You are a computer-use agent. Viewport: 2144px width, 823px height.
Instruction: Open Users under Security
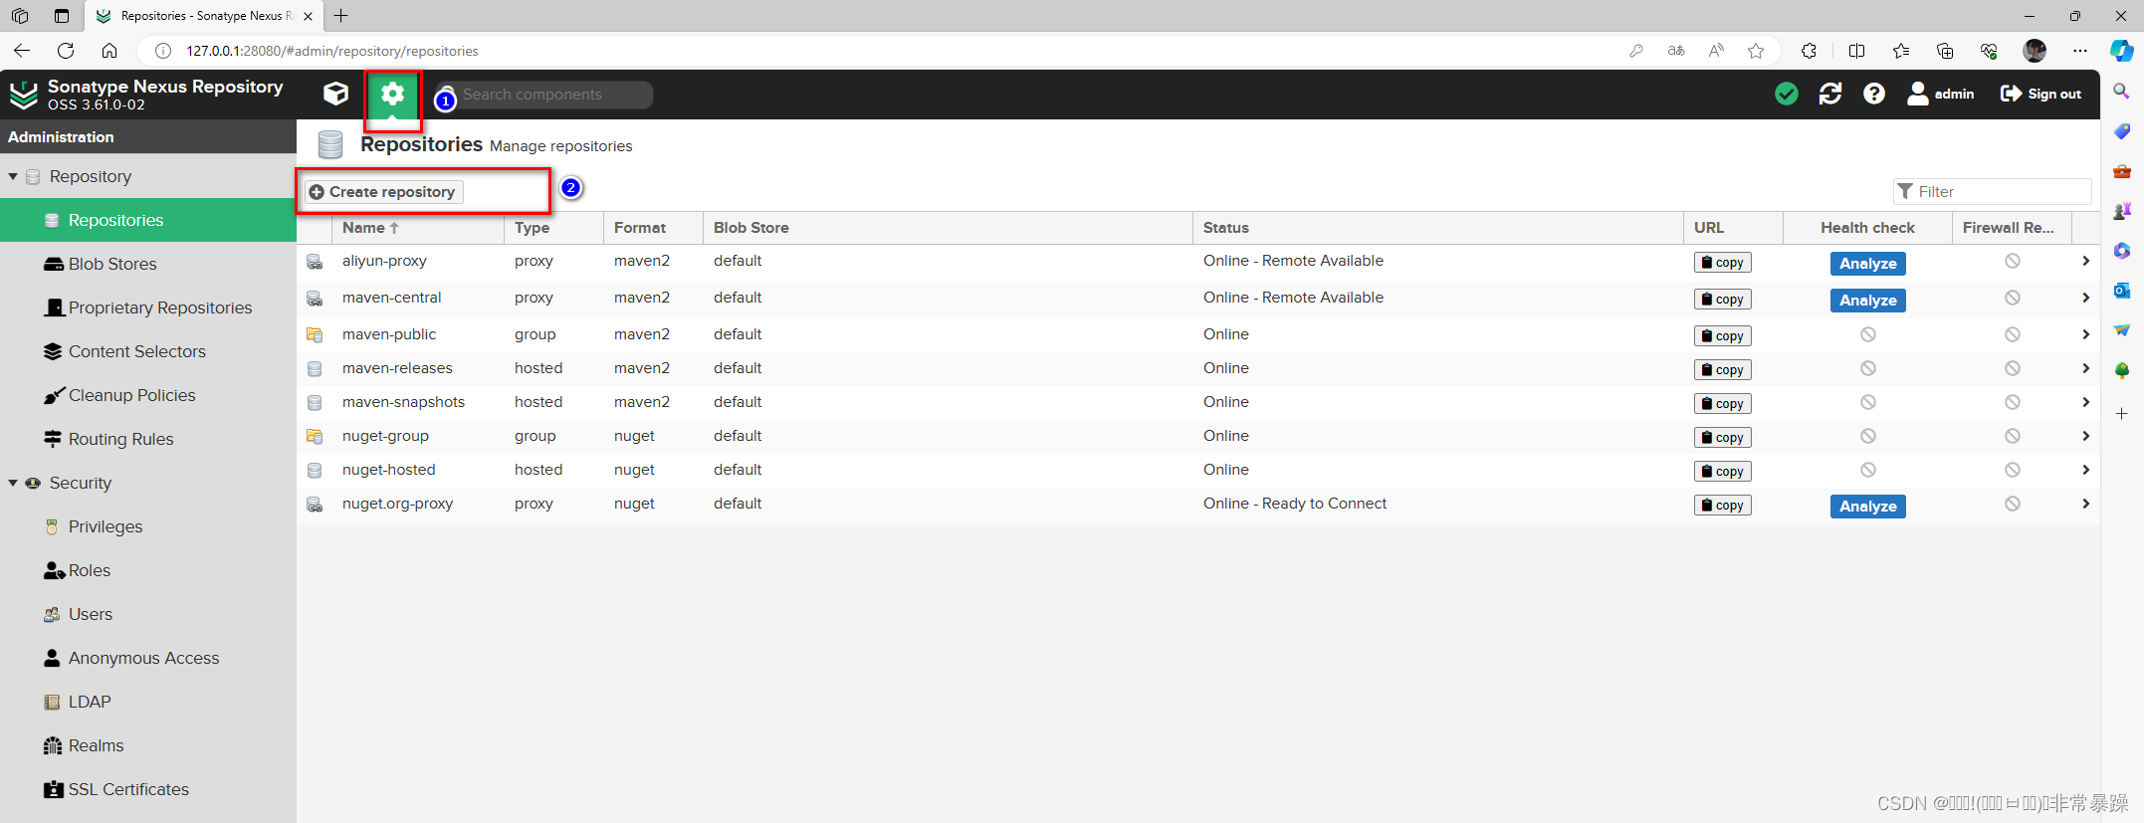[x=148, y=614]
